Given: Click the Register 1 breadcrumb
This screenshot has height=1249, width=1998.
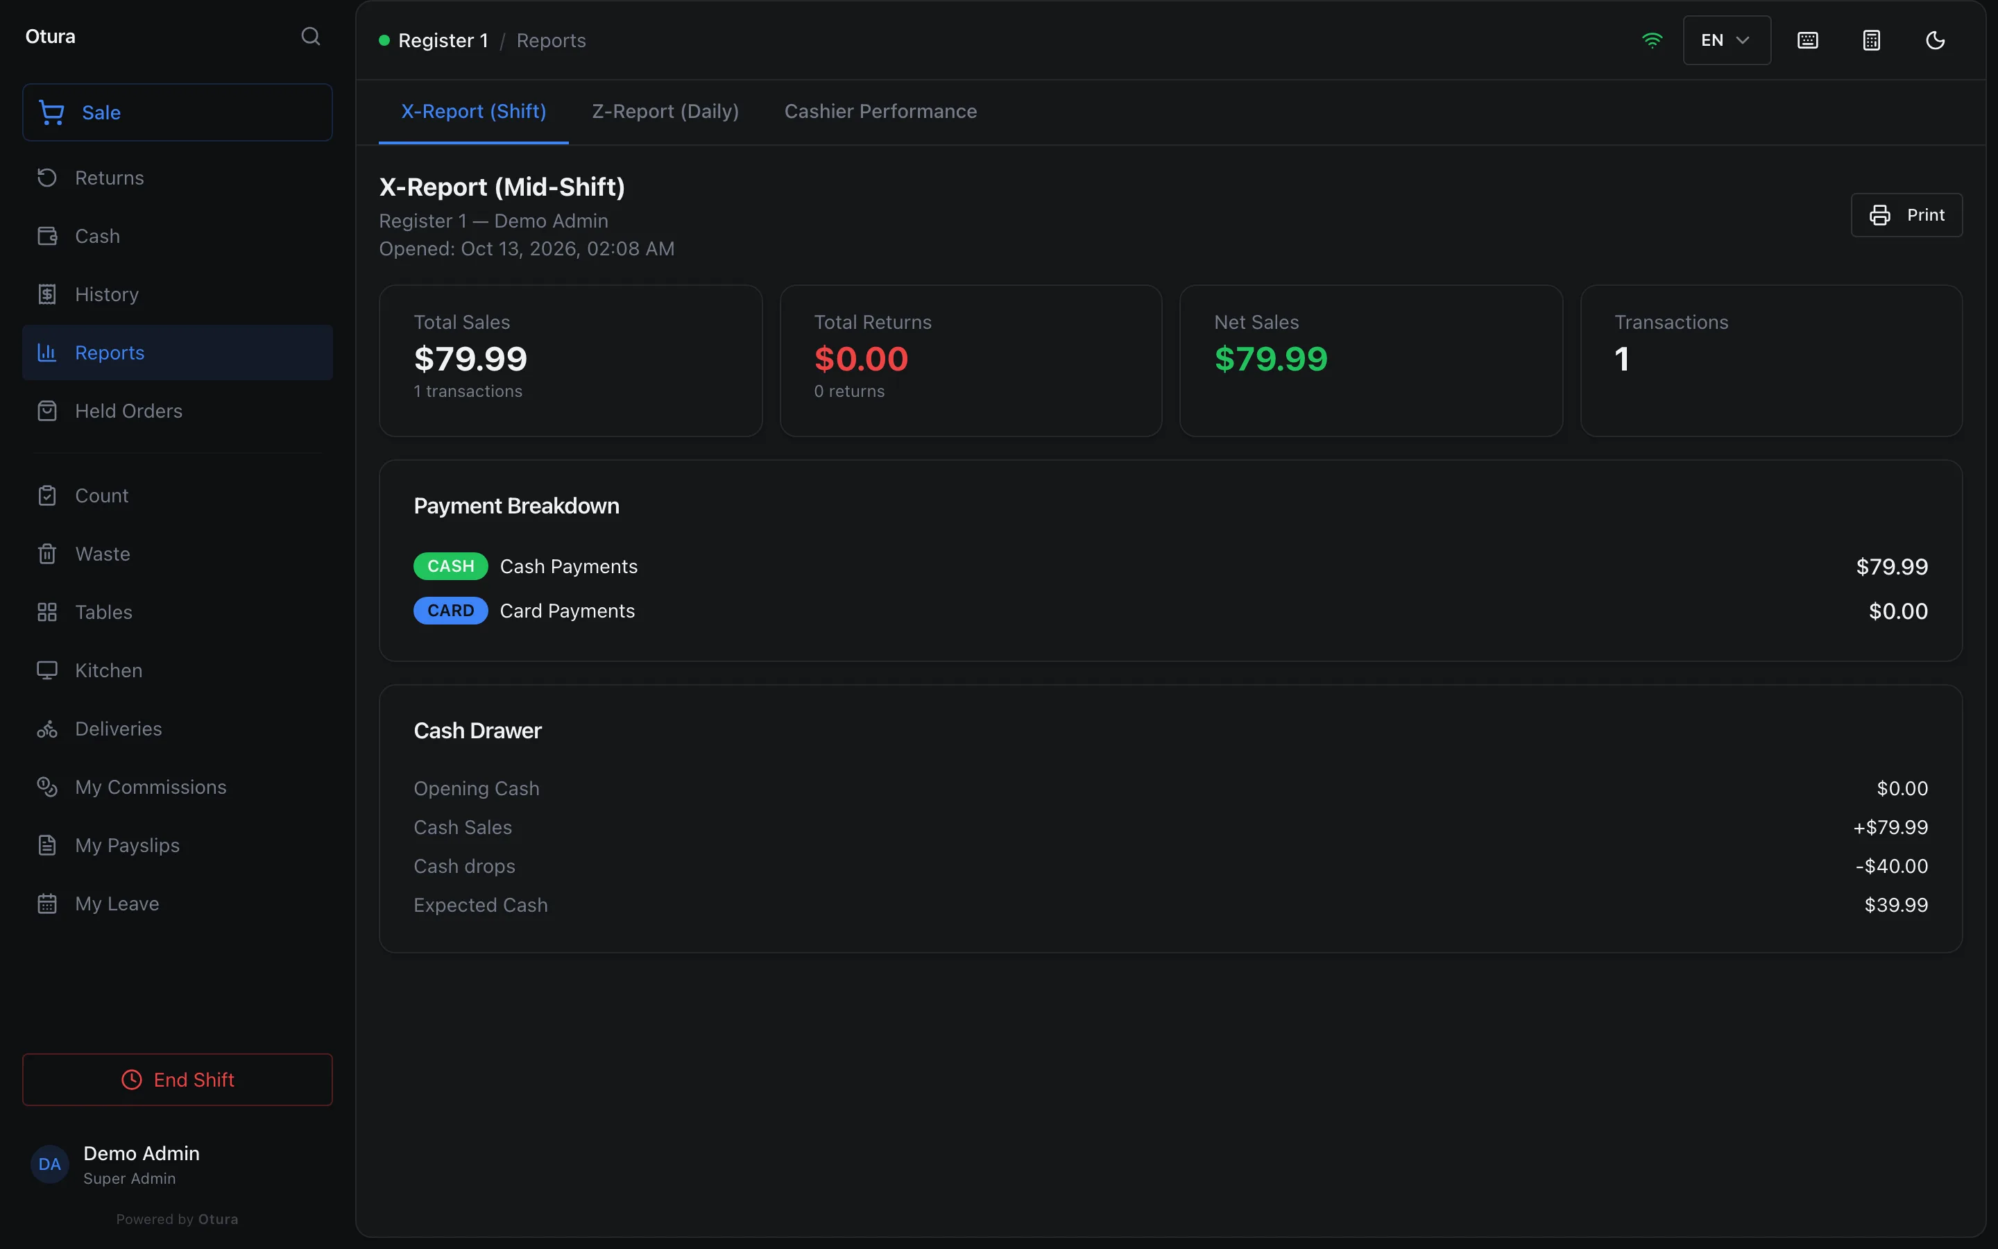Looking at the screenshot, I should (x=443, y=40).
